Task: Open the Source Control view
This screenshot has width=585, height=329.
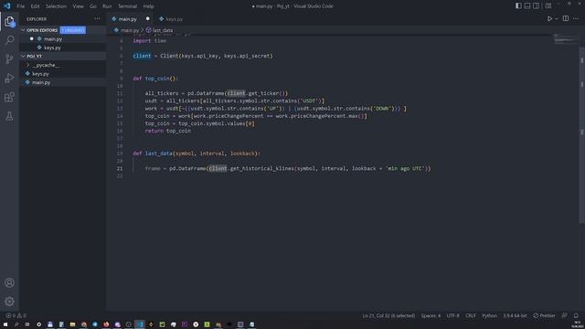Action: 9,58
